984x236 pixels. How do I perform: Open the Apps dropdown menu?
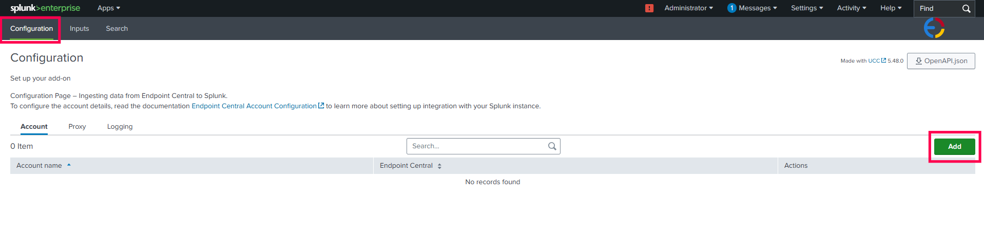(x=108, y=8)
